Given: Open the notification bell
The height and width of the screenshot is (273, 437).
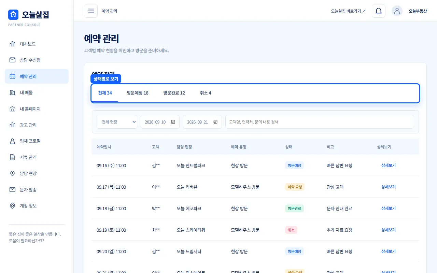Looking at the screenshot, I should coord(379,11).
